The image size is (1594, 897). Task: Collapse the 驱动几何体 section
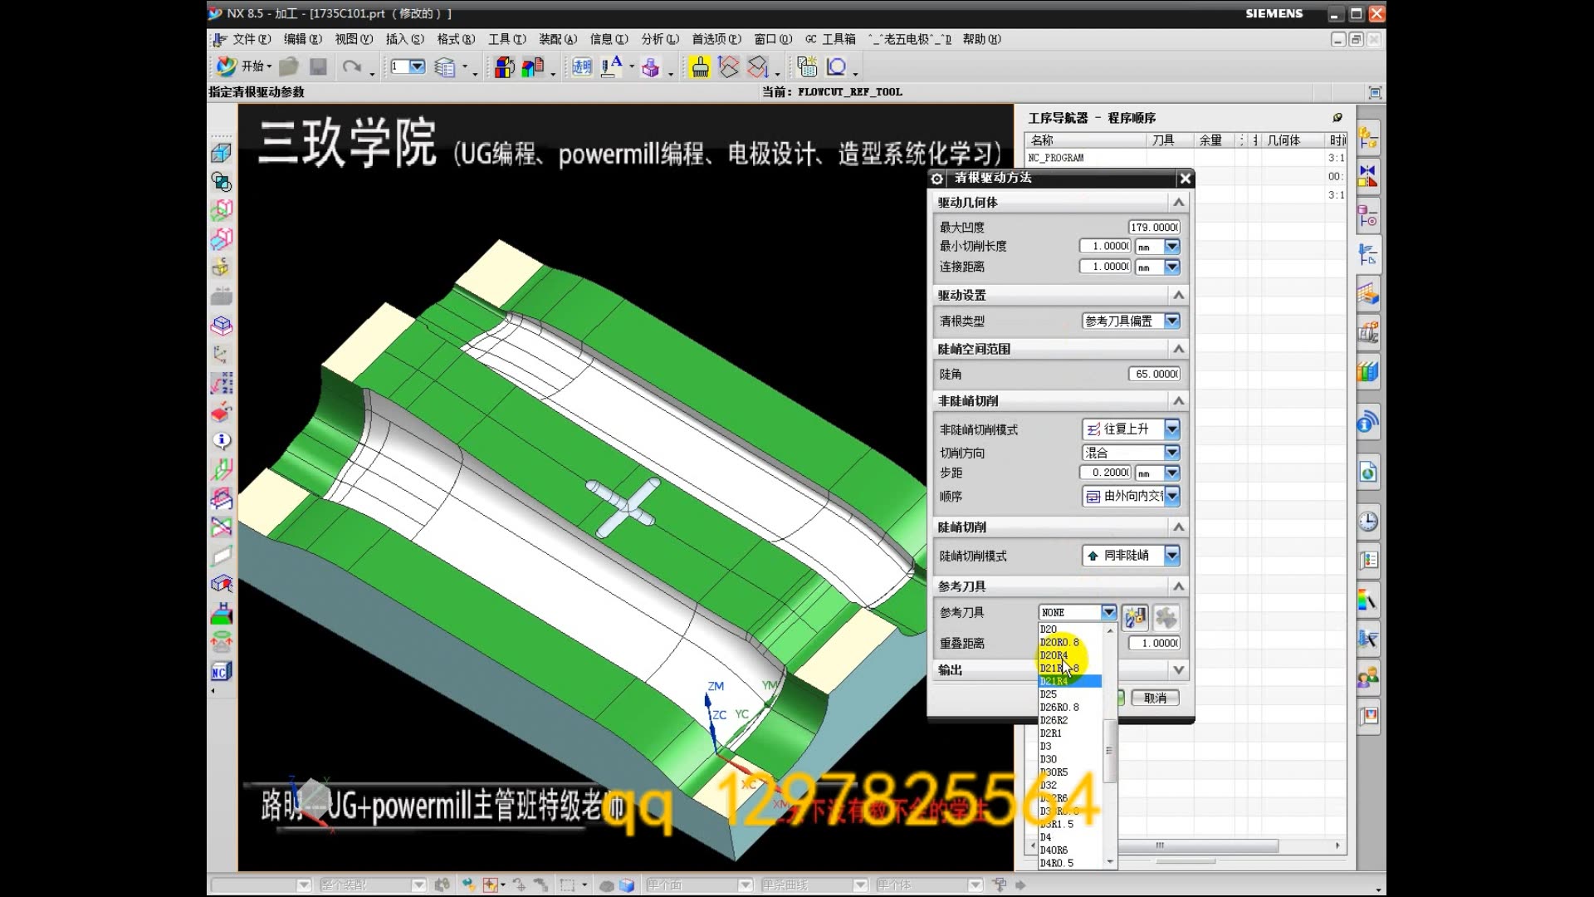(x=1177, y=203)
